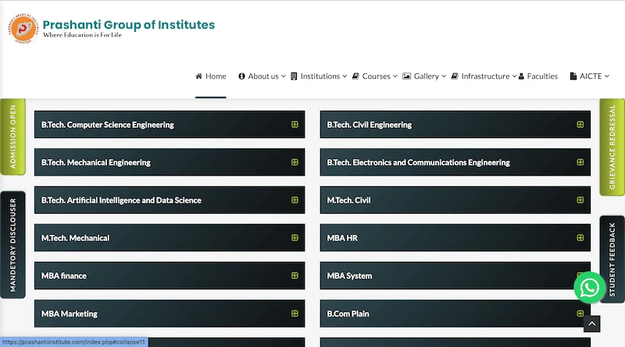The height and width of the screenshot is (347, 625).
Task: Open WhatsApp chat floating icon
Action: click(589, 288)
